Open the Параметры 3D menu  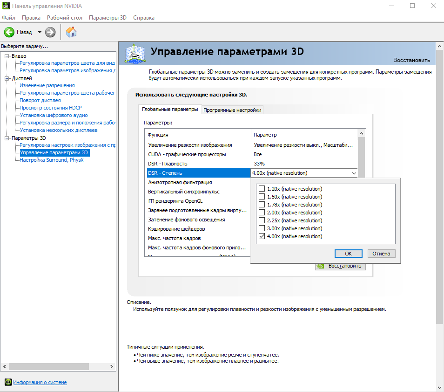point(108,18)
